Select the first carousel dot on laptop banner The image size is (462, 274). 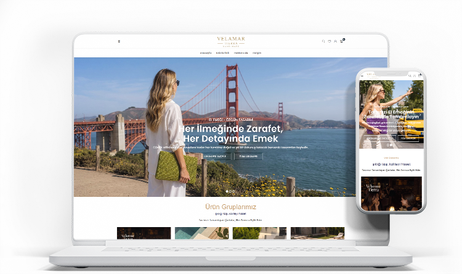click(x=227, y=191)
